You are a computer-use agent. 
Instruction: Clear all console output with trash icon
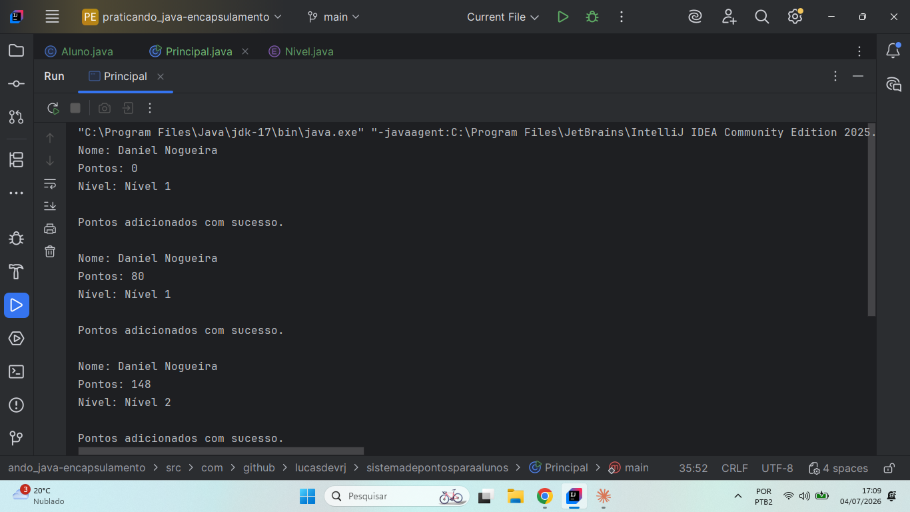point(50,251)
